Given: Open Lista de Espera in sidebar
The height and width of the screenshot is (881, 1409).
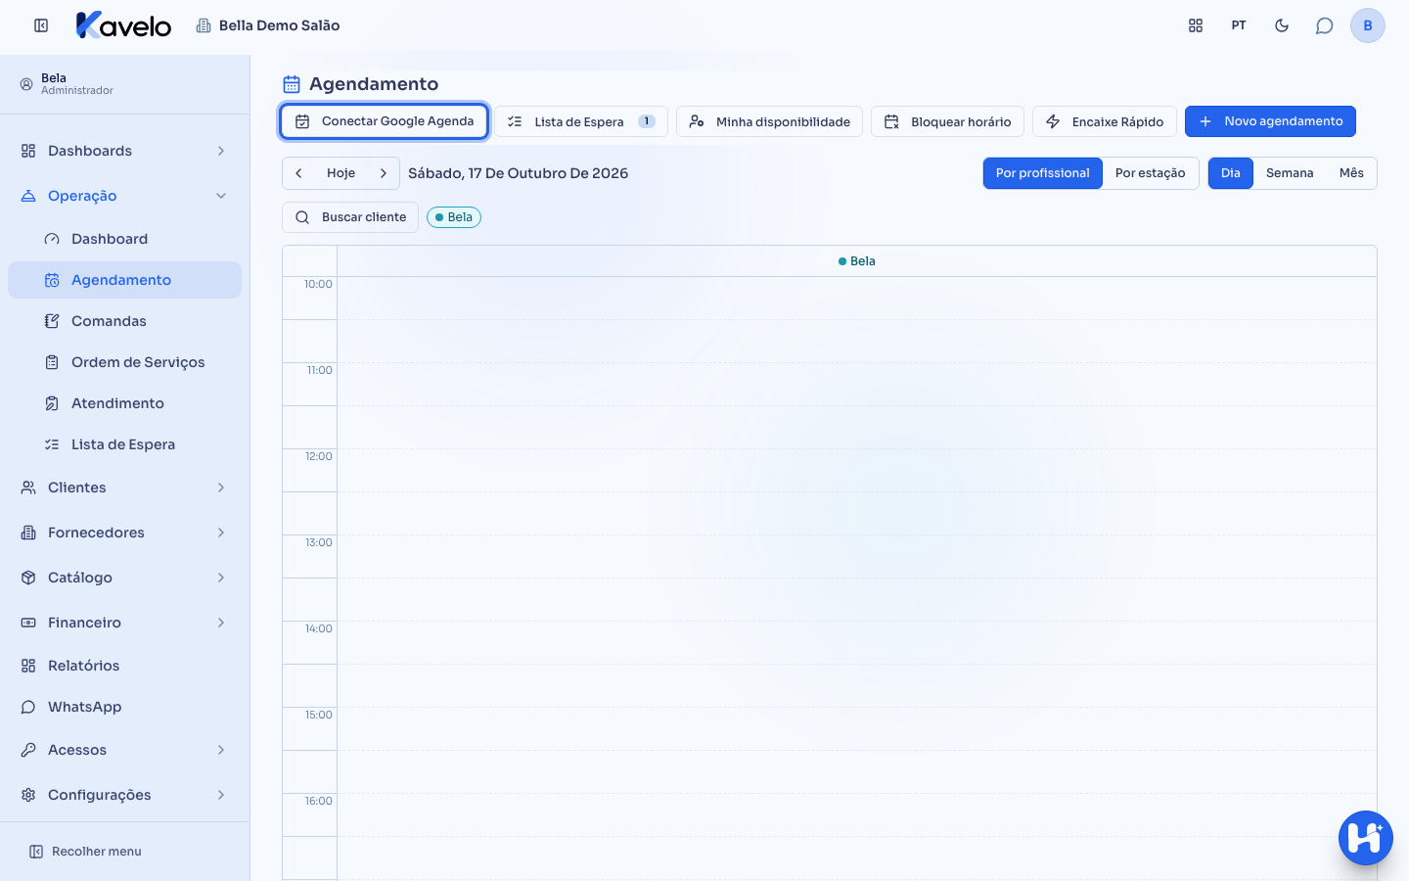Looking at the screenshot, I should coord(124,444).
